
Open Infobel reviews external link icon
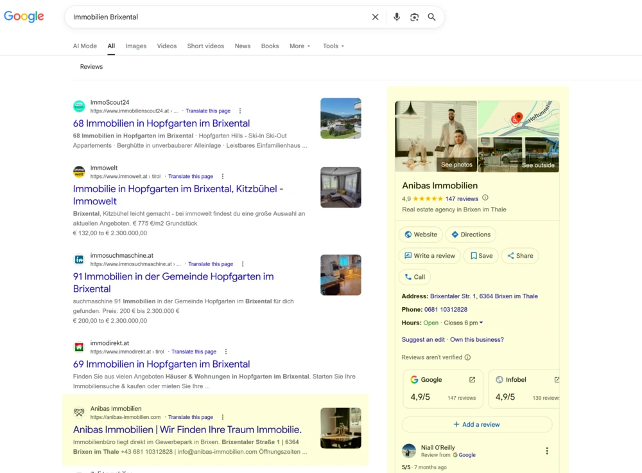pos(557,380)
